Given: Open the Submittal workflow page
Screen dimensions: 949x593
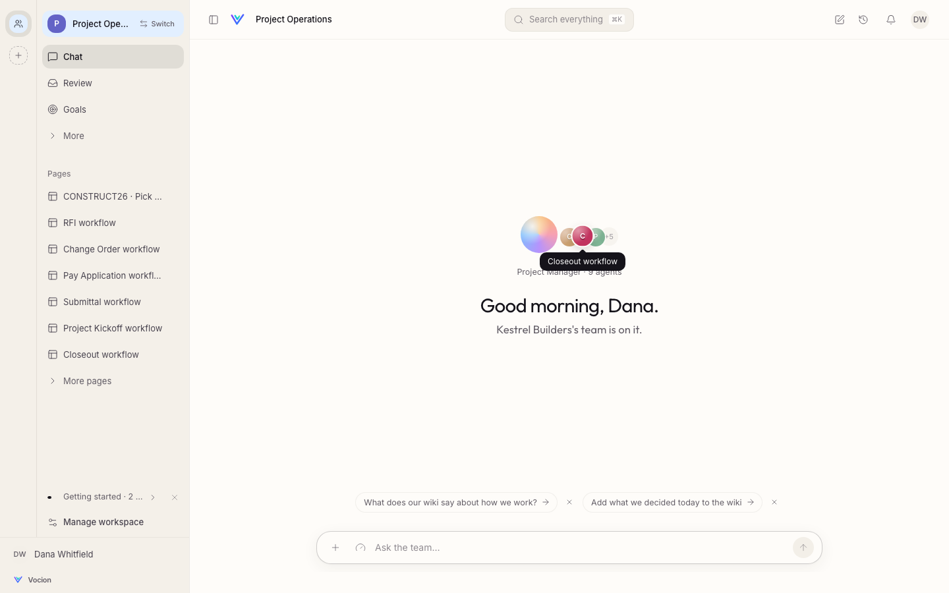Looking at the screenshot, I should (113, 302).
